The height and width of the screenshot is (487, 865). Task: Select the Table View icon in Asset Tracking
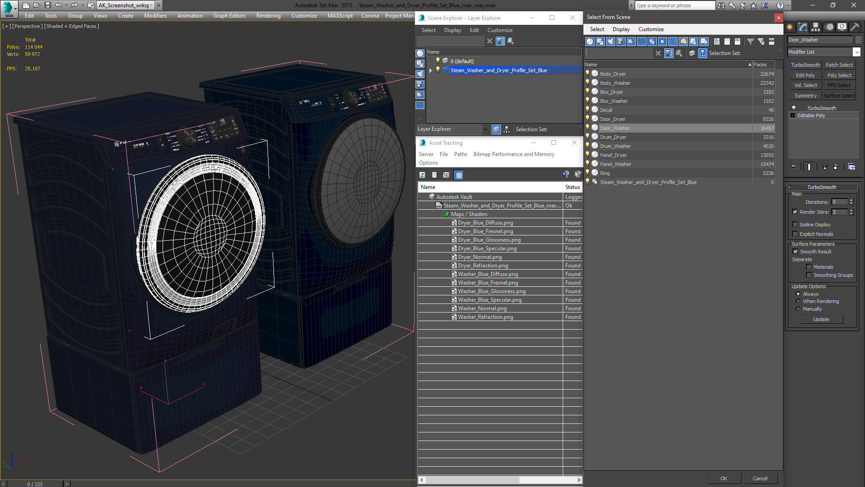click(x=459, y=175)
